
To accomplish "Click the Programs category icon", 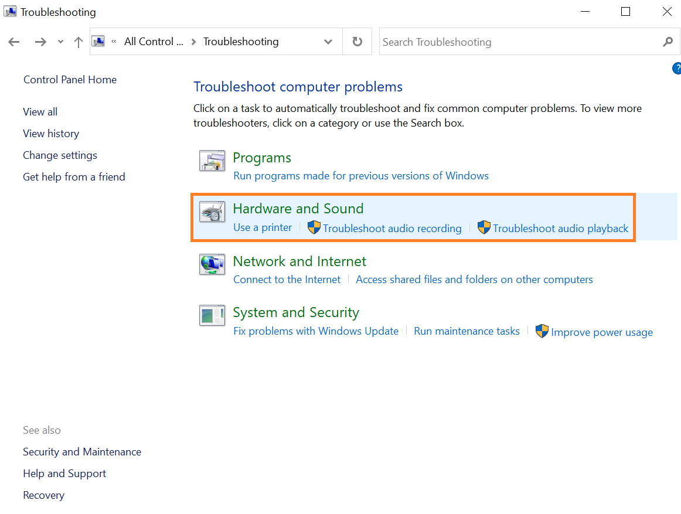I will (212, 161).
